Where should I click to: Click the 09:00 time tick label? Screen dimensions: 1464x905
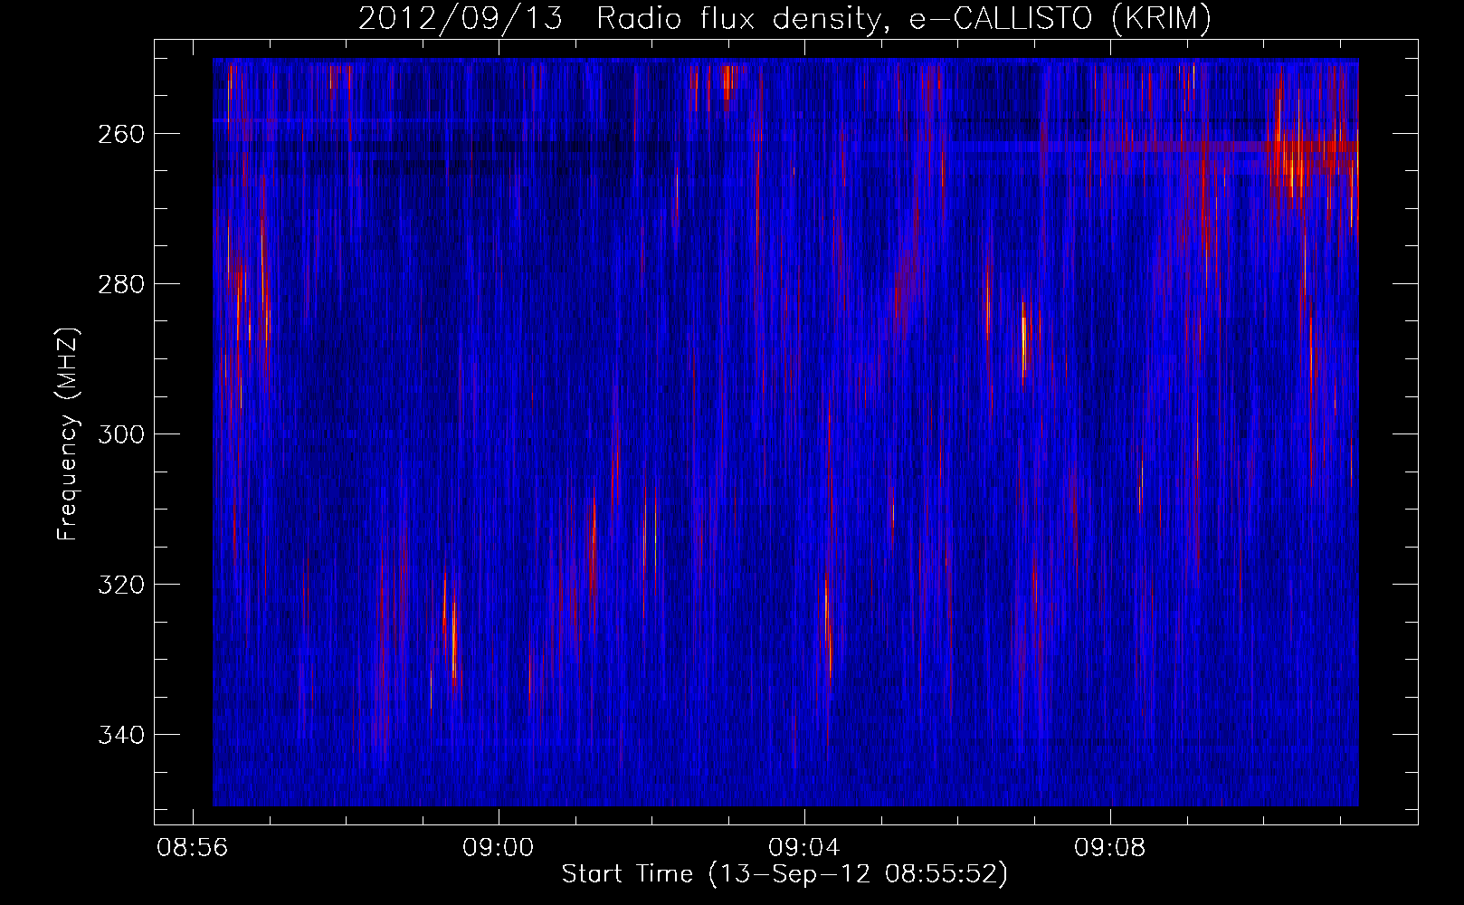coord(499,848)
